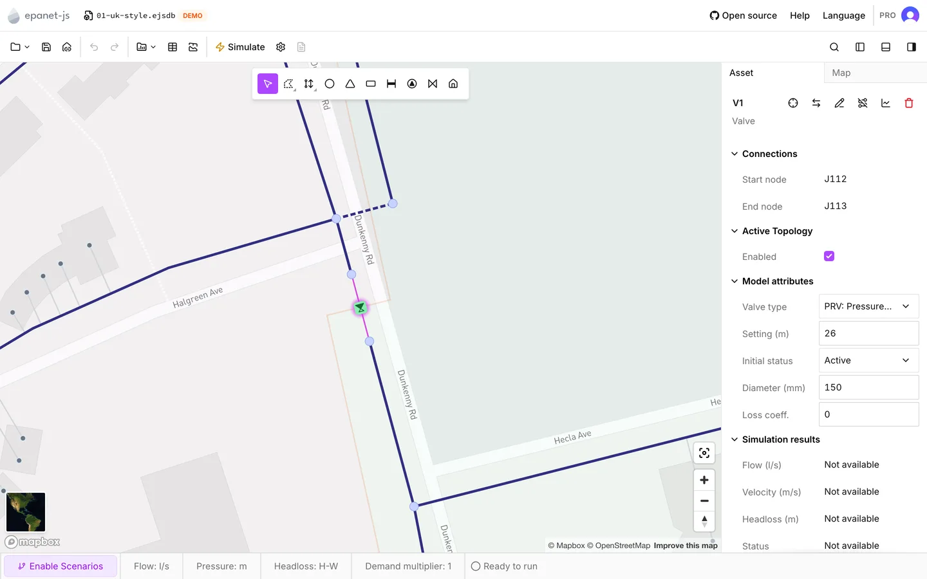
Task: Pick the reservoir triangle drawing tool
Action: point(350,84)
